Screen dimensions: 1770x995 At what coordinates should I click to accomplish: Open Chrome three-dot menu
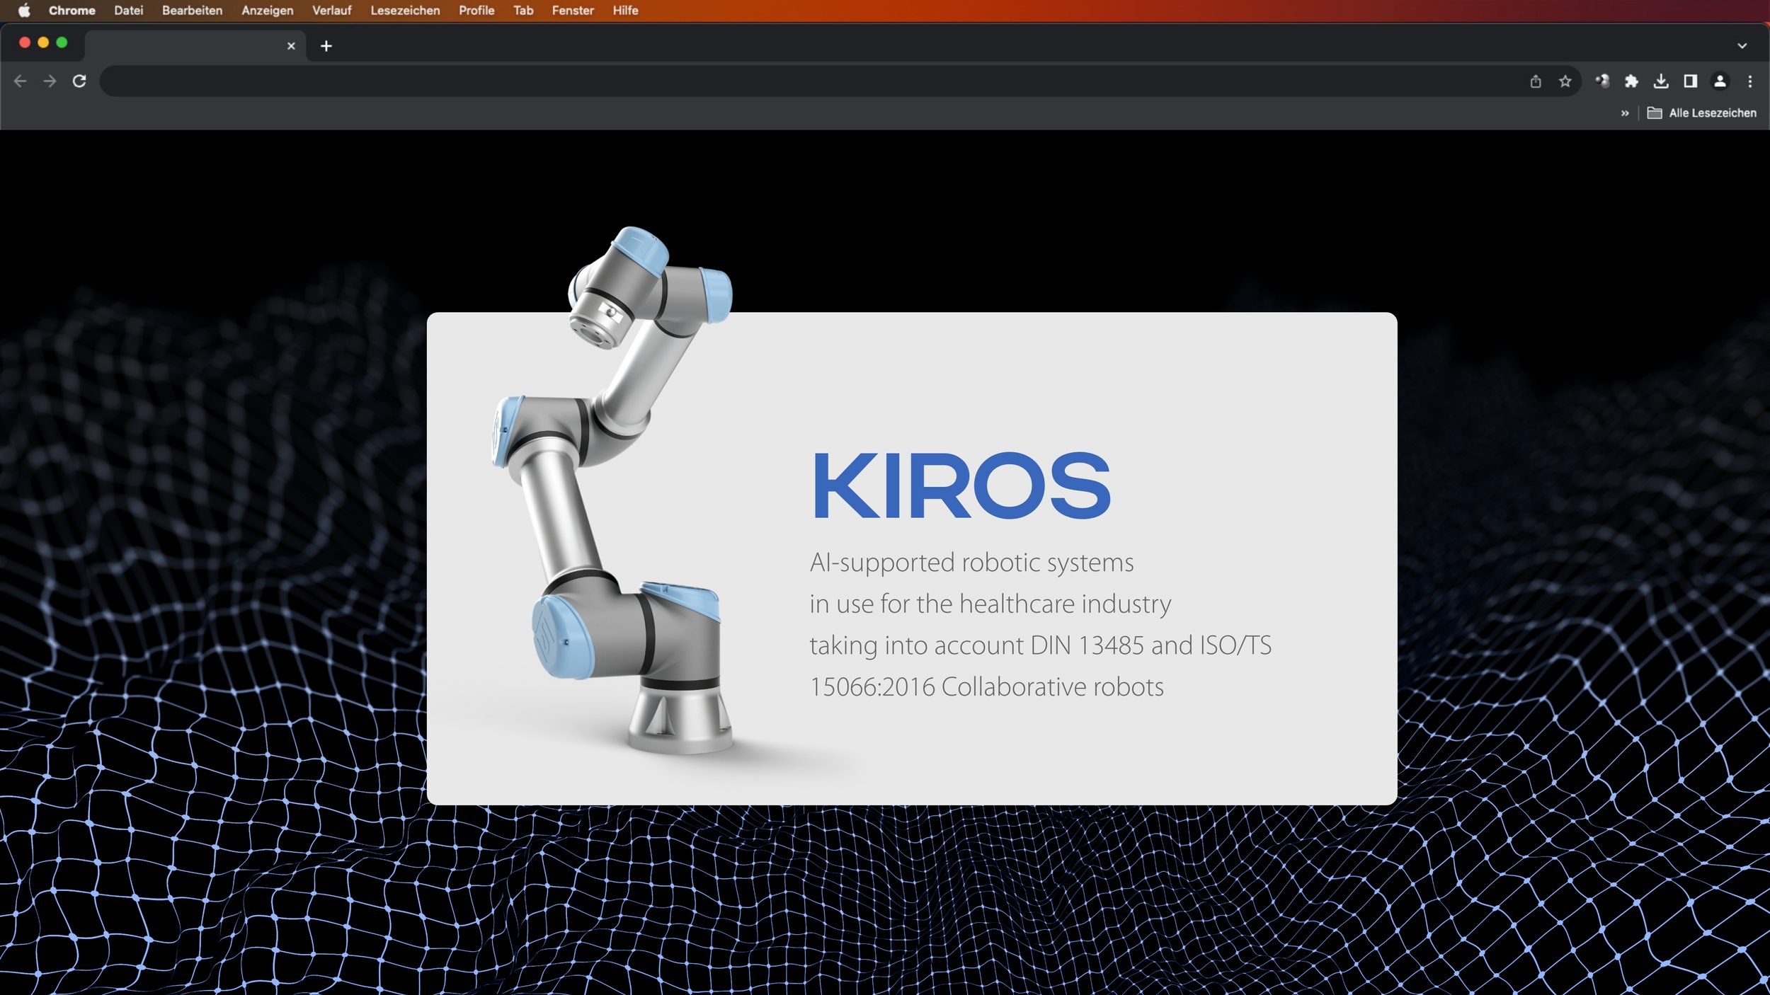click(1749, 81)
